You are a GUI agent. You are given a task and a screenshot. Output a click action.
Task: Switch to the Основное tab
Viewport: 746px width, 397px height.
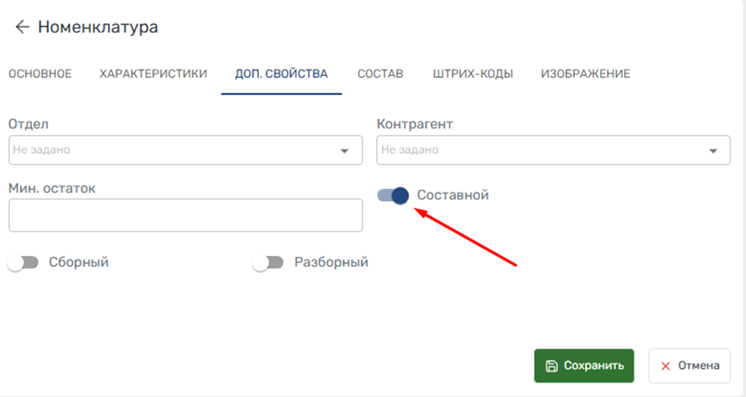[x=40, y=74]
